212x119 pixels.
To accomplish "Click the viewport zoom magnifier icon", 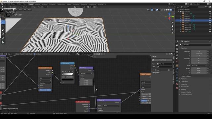I will [172, 23].
